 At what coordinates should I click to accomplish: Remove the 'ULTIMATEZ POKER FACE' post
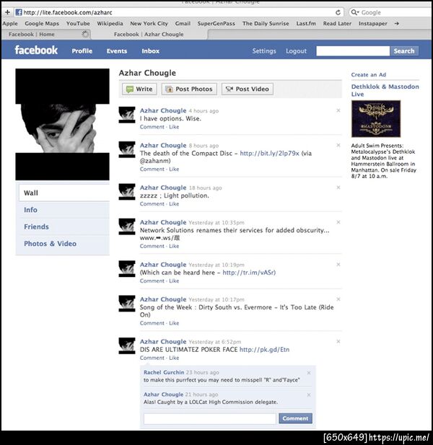click(x=338, y=341)
